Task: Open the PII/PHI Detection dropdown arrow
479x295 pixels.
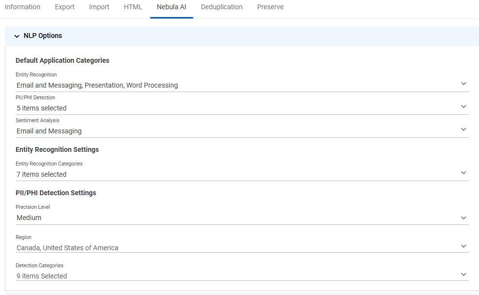Action: pyautogui.click(x=463, y=107)
